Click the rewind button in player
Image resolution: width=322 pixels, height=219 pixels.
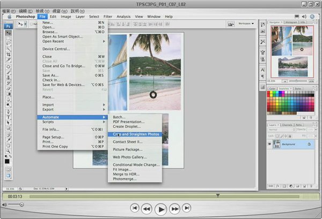click(147, 209)
